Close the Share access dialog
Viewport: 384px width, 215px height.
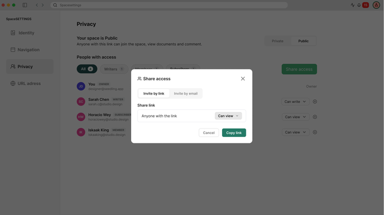point(242,79)
